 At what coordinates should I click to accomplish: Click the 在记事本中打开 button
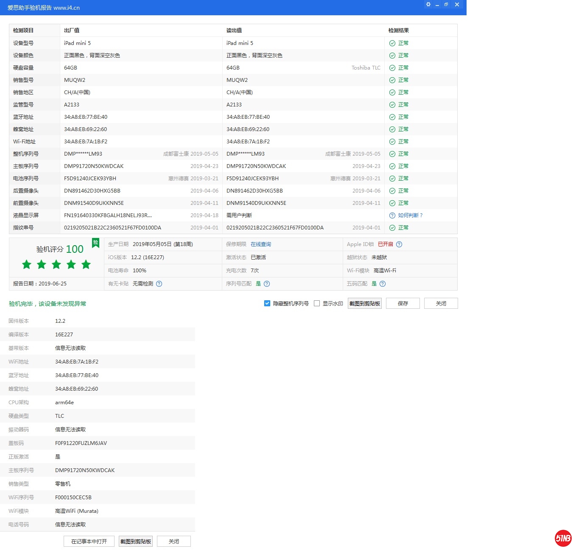click(x=89, y=541)
